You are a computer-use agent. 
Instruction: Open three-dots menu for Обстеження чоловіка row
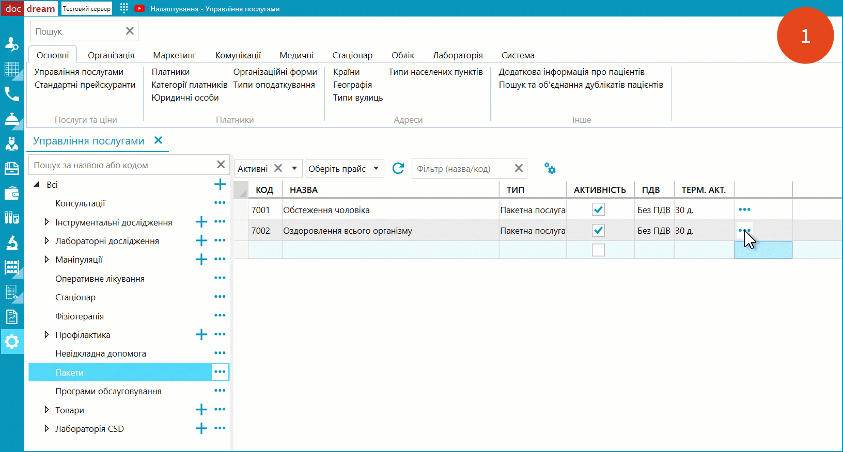pyautogui.click(x=744, y=209)
